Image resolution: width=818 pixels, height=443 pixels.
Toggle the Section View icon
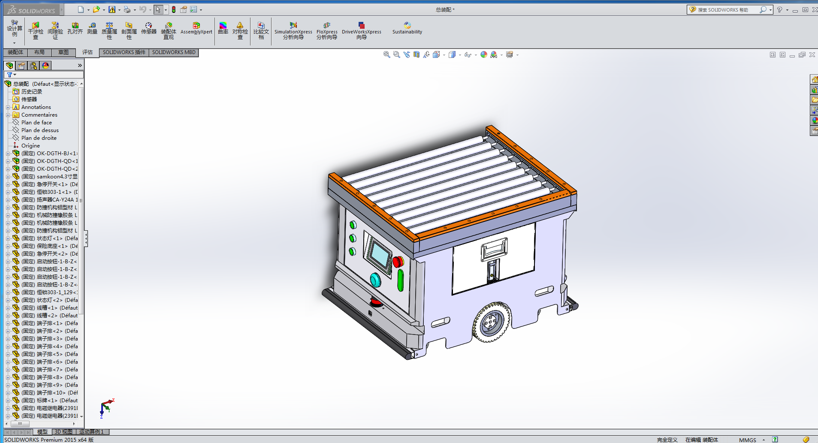(x=416, y=55)
